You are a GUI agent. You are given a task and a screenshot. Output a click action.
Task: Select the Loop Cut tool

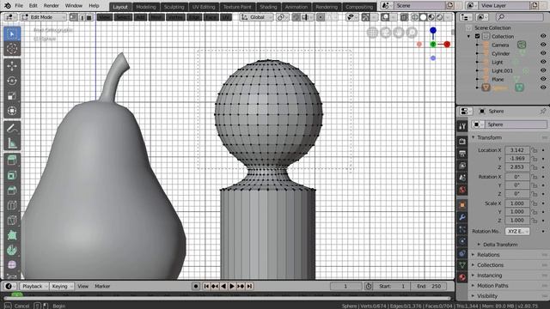(12, 205)
